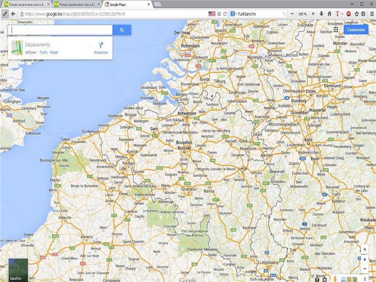This screenshot has width=376, height=282.
Task: Open the Google apps grid icon
Action: point(336,30)
